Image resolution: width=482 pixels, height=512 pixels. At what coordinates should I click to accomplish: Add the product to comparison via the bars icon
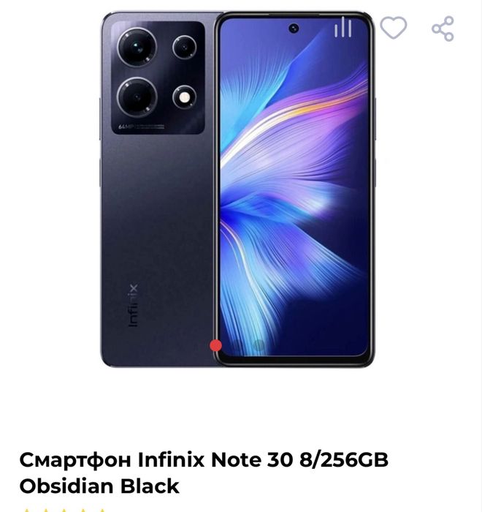coord(343,27)
